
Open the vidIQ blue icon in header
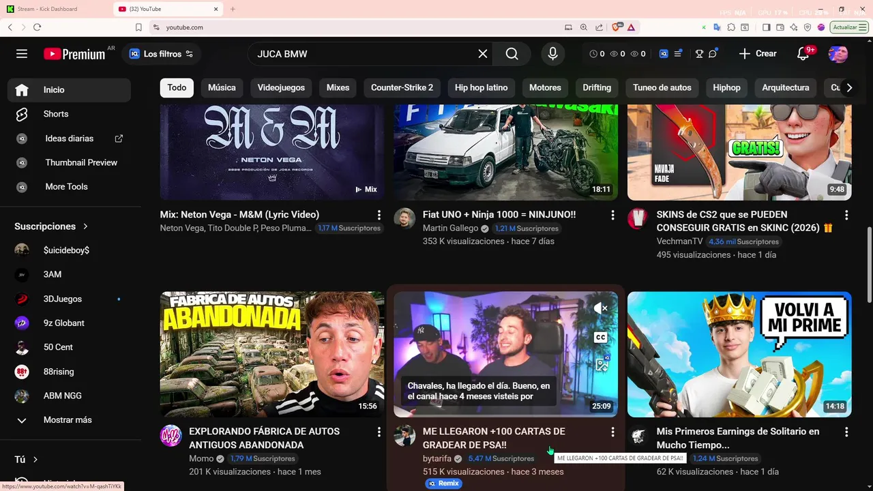[664, 54]
